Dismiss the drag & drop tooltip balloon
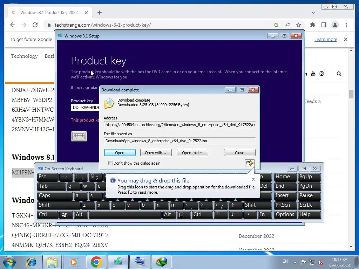Viewport: 359px width, 269px height. pyautogui.click(x=253, y=179)
